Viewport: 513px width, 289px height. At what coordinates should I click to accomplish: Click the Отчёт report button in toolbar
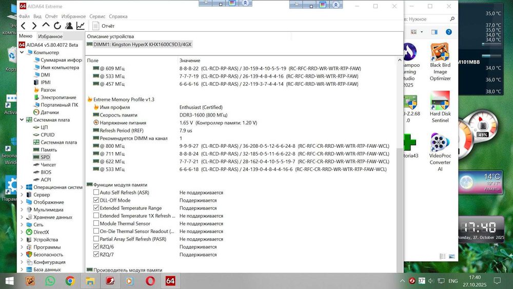104,26
